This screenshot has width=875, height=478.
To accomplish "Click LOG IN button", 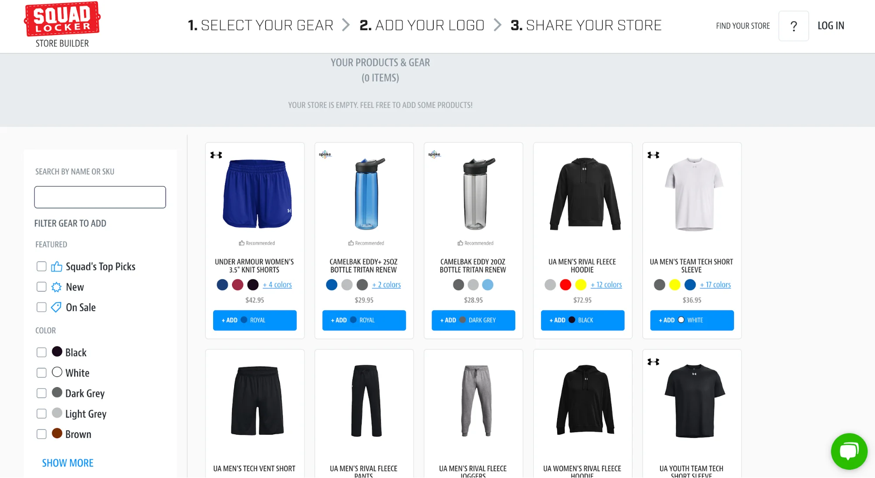I will [830, 25].
